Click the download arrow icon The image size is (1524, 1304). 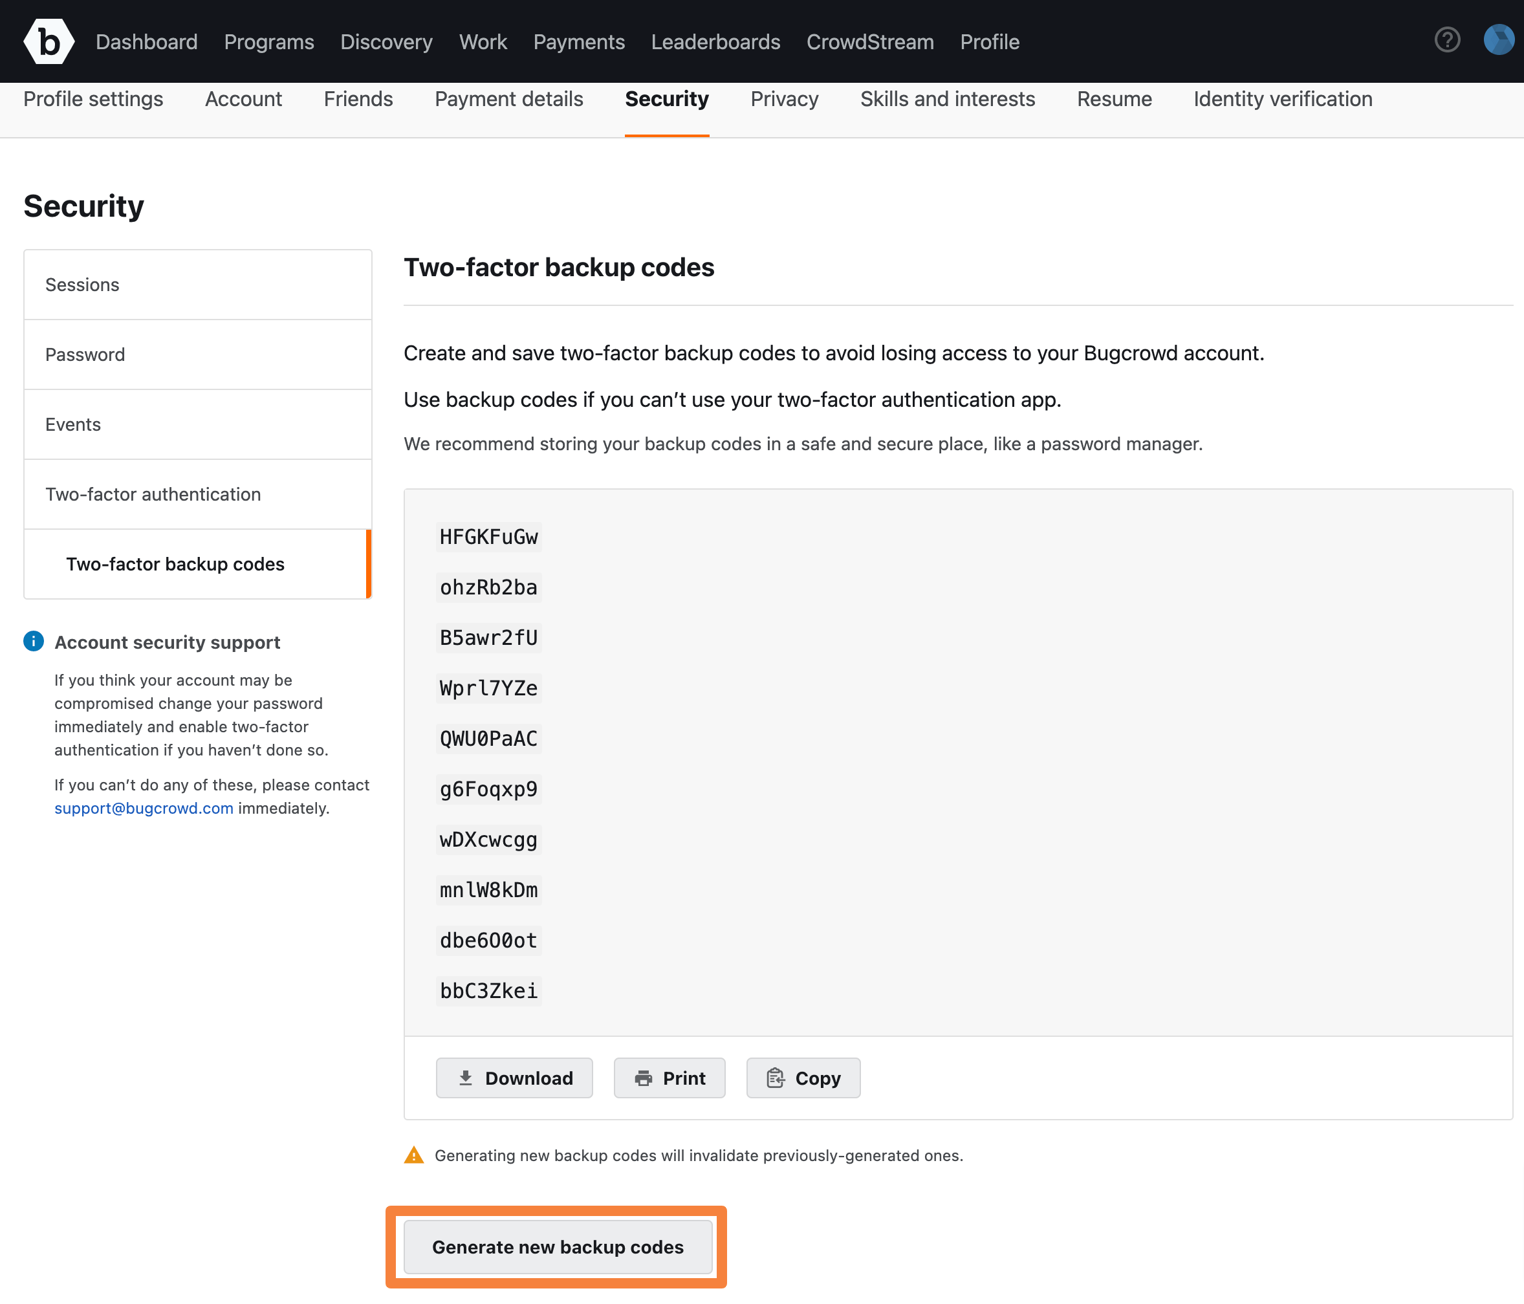pyautogui.click(x=466, y=1078)
